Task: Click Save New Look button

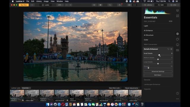Action: [115, 88]
